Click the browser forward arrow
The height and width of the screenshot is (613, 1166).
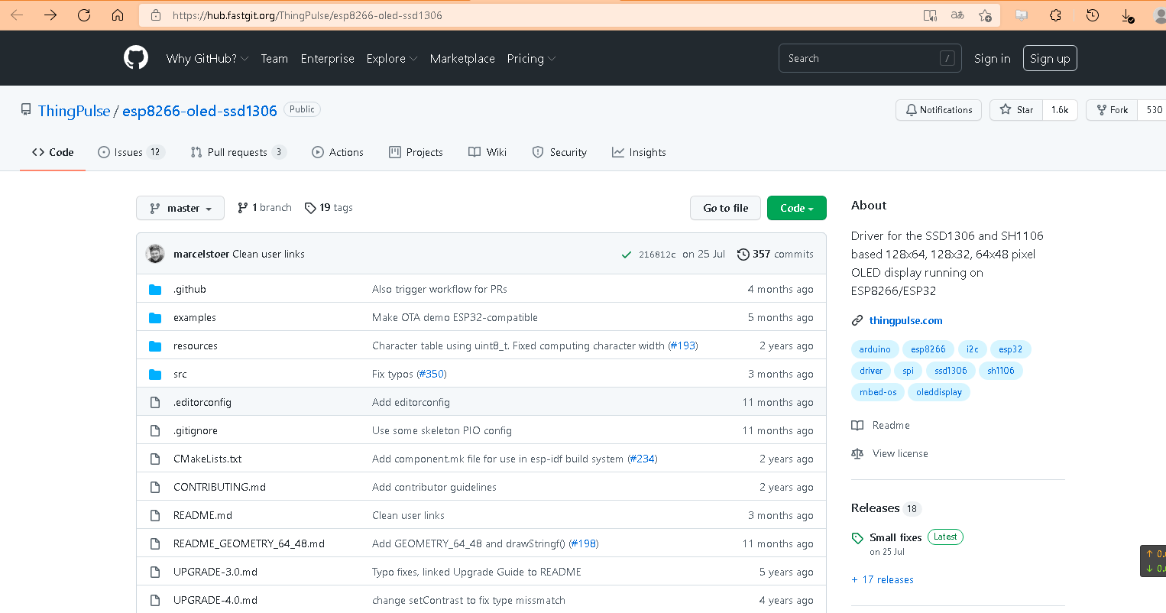coord(50,15)
